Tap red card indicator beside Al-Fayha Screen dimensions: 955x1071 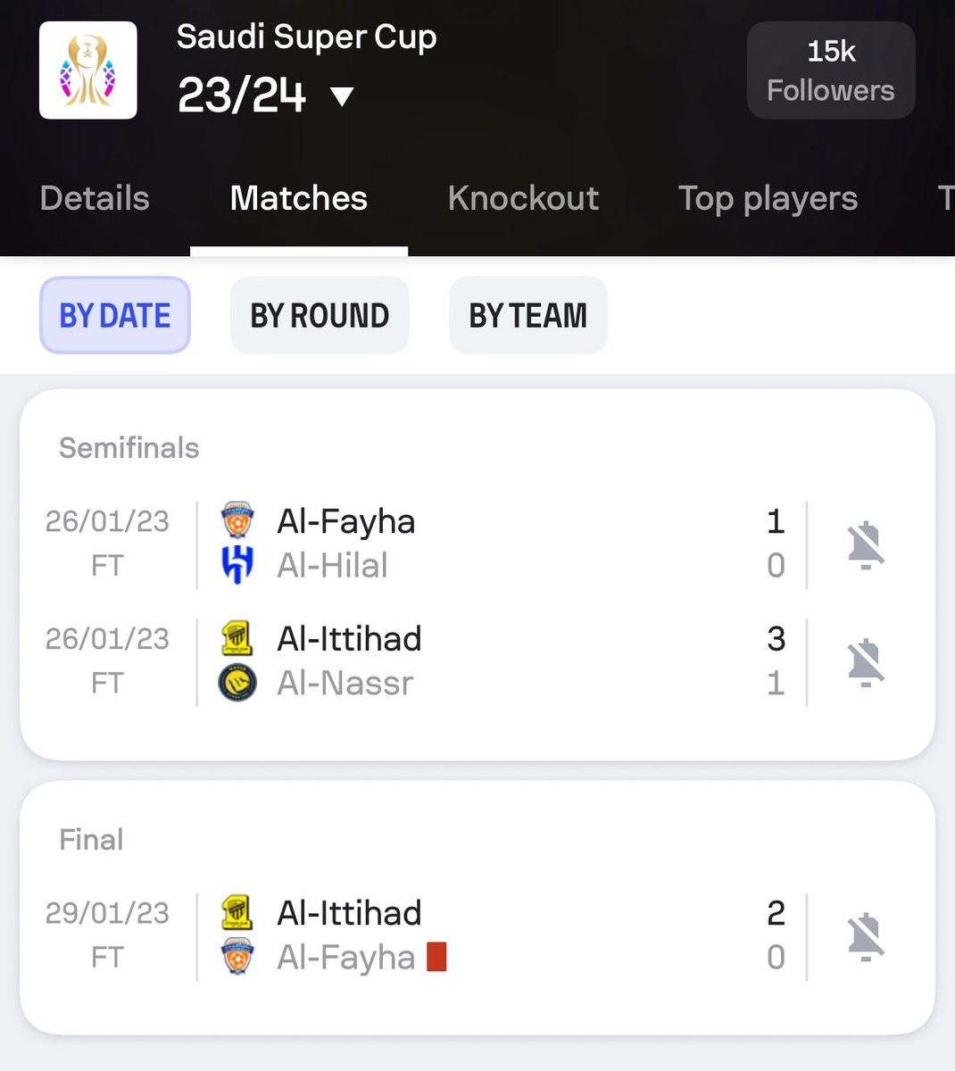pos(436,957)
